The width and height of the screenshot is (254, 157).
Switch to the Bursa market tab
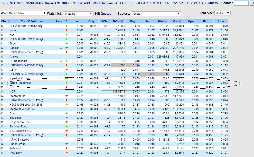coord(49,3)
